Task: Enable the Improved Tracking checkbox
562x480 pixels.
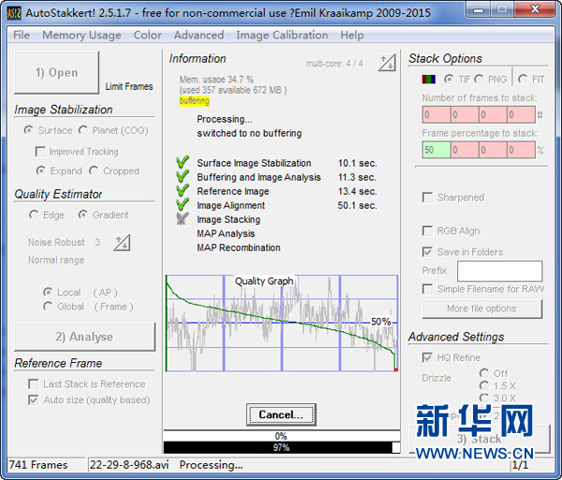Action: pyautogui.click(x=40, y=151)
